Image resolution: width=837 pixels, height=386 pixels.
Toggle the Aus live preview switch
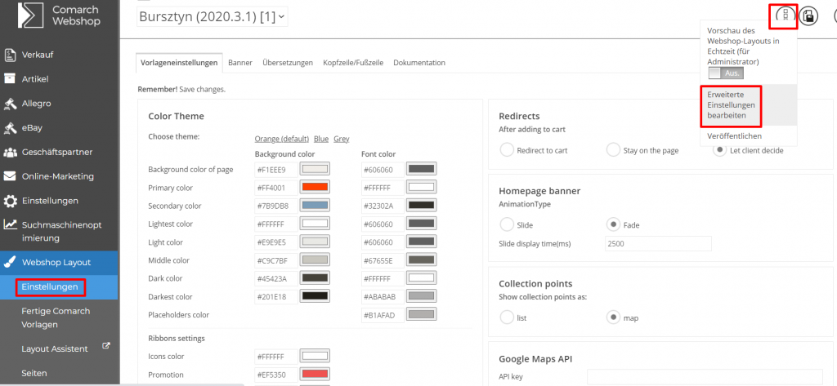coord(726,73)
